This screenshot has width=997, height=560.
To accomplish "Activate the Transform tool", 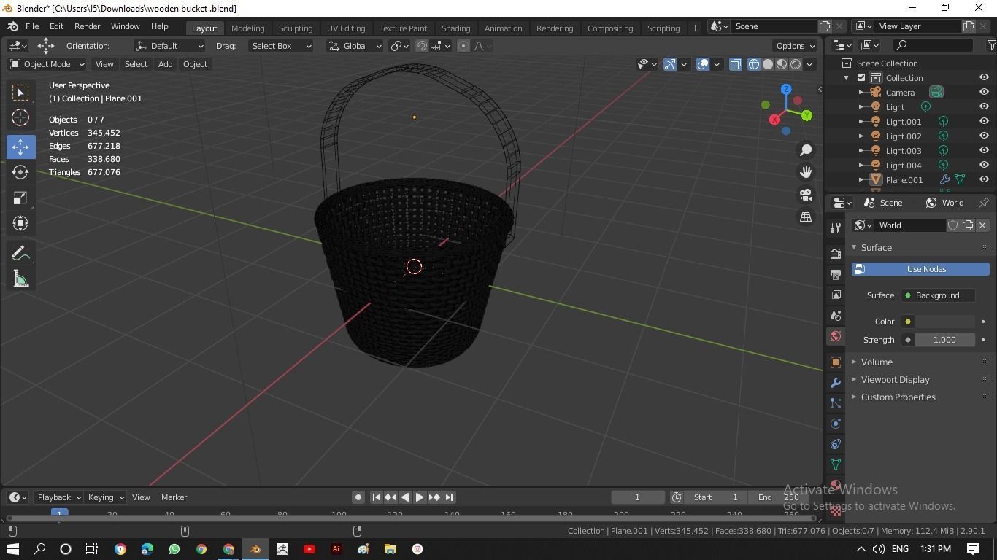I will tap(20, 223).
